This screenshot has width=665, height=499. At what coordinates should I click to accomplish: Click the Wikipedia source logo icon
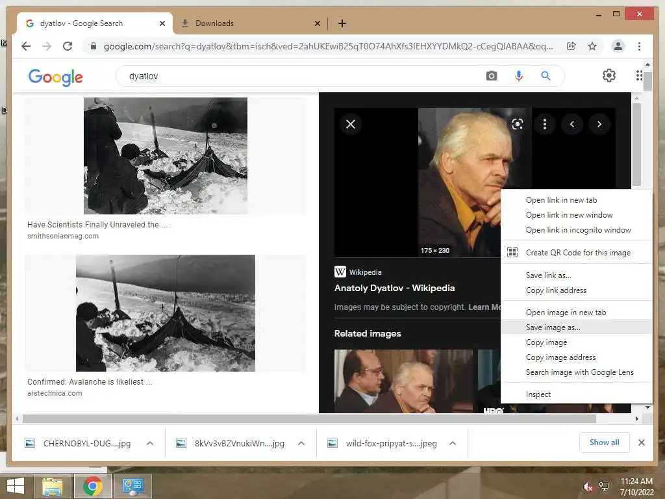[340, 272]
